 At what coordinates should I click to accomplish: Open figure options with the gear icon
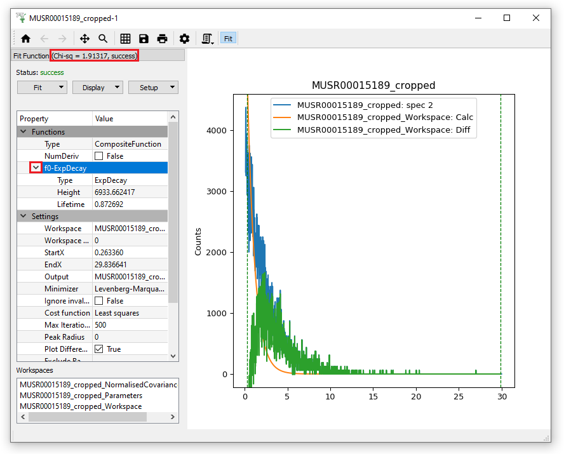click(x=184, y=39)
